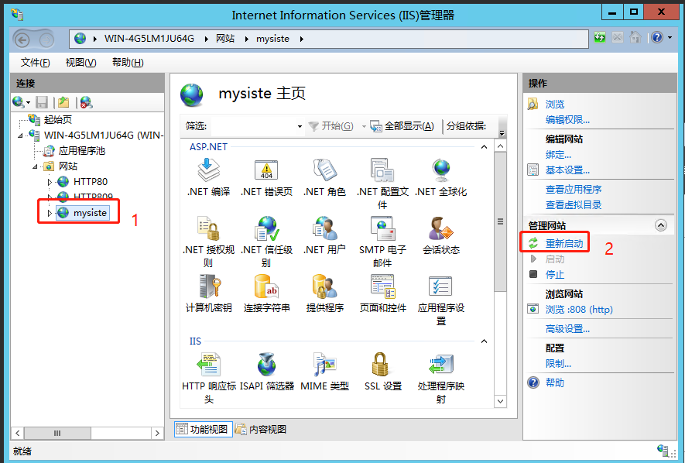This screenshot has height=463, width=685.
Task: Switch to the 功能视图 tab
Action: [x=203, y=430]
